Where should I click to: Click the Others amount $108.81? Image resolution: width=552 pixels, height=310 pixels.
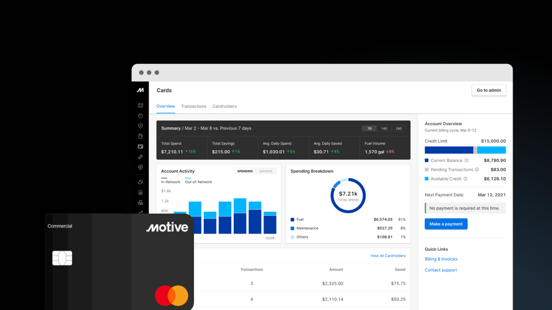(x=385, y=237)
